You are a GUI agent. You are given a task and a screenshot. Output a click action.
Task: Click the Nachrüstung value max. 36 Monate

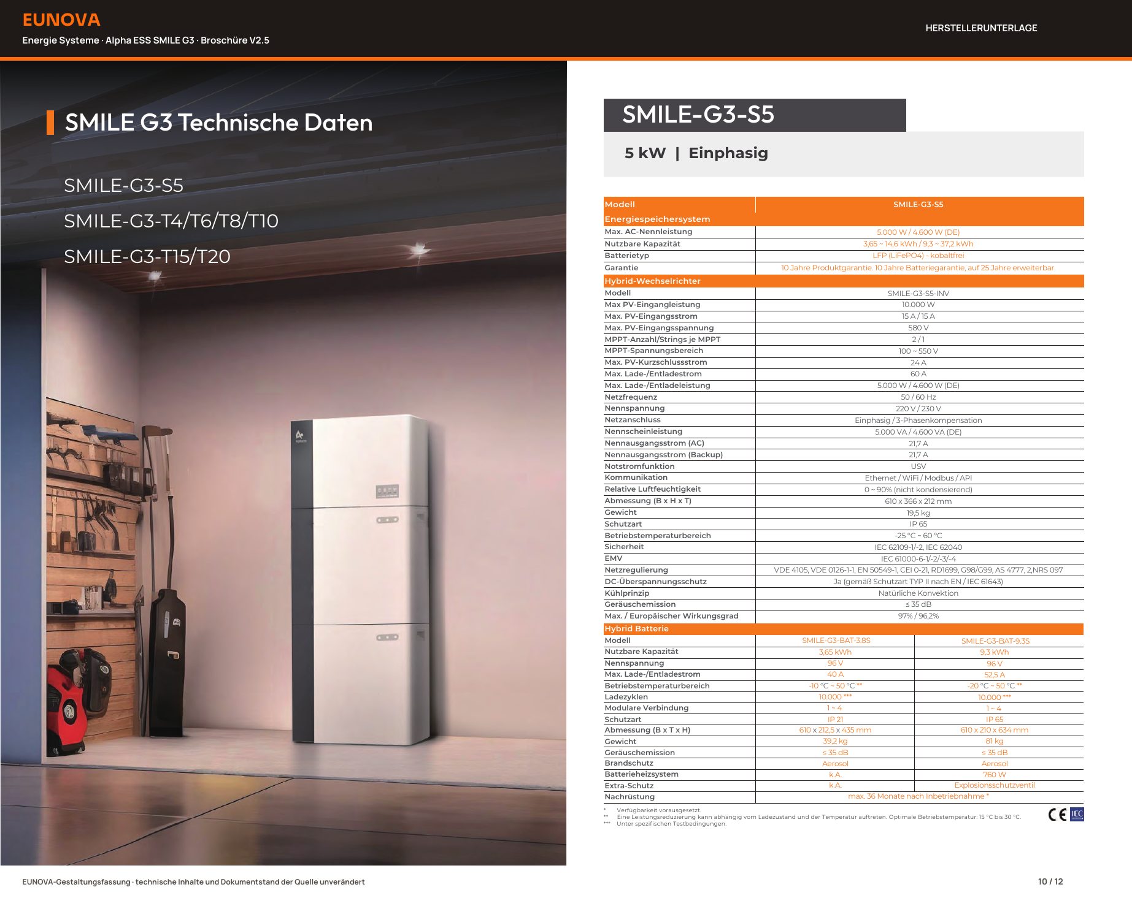click(918, 796)
